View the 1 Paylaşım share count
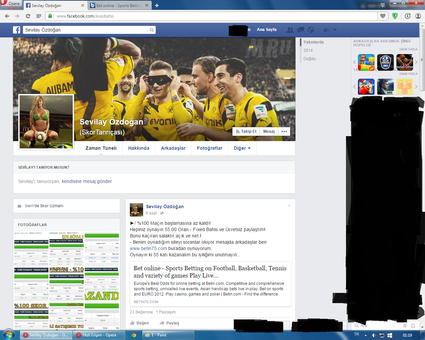The width and height of the screenshot is (425, 340). [x=166, y=312]
